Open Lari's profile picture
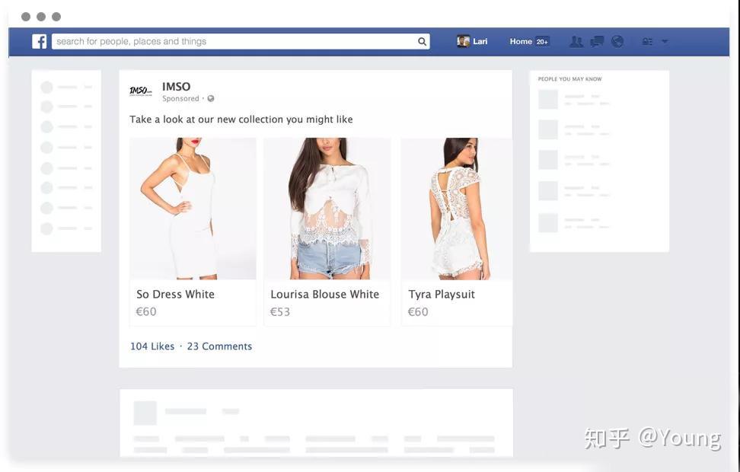The image size is (740, 472). [463, 42]
